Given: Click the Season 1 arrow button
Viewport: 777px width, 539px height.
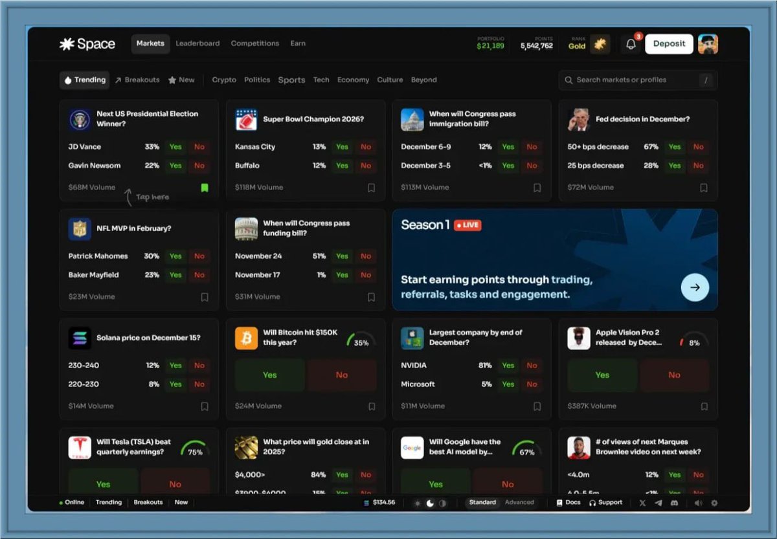Looking at the screenshot, I should coord(695,287).
